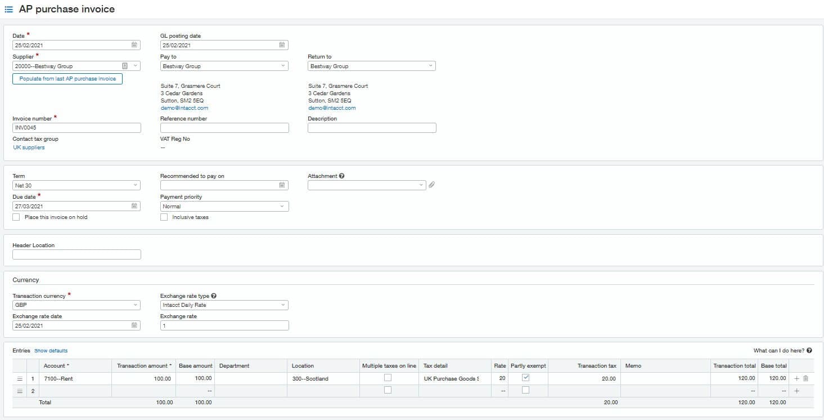Open the Due date calendar picker
The height and width of the screenshot is (420, 824).
pyautogui.click(x=134, y=206)
